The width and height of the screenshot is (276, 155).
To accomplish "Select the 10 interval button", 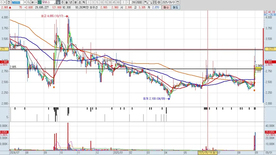I will 101,2.
